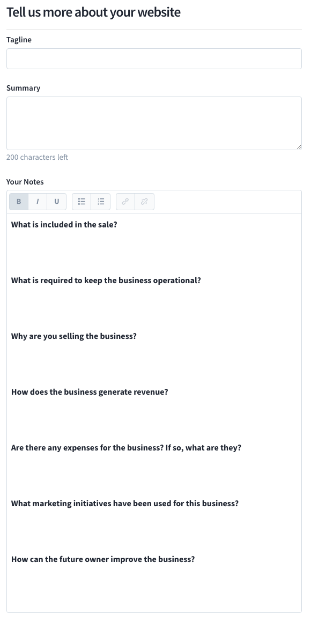
Task: Toggle underline formatting button
Action: (x=57, y=202)
